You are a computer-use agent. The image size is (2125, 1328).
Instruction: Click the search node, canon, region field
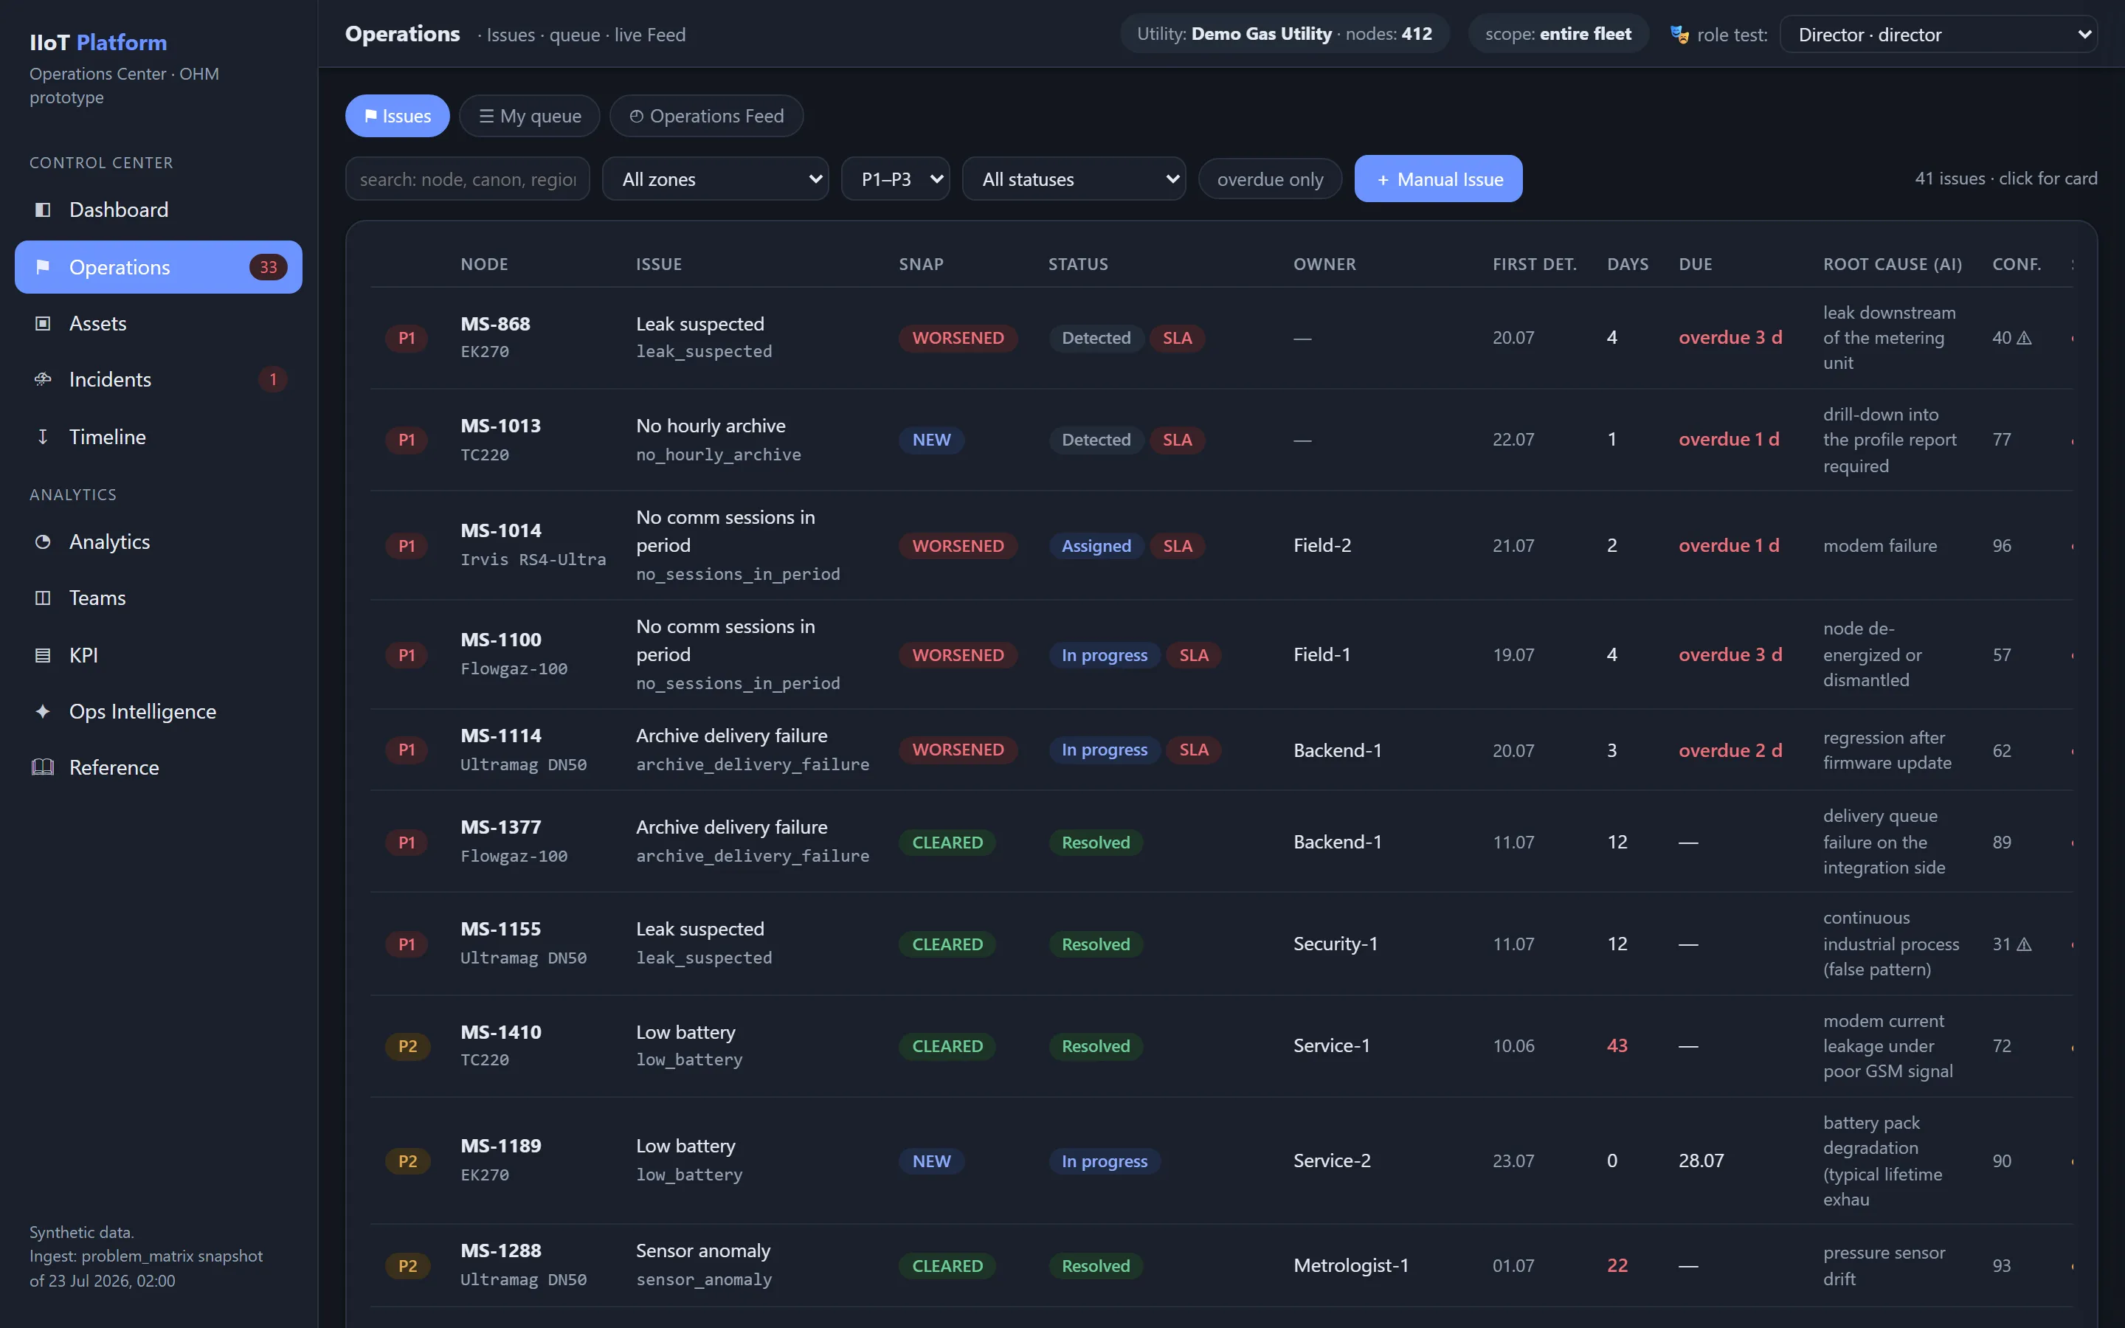[468, 179]
